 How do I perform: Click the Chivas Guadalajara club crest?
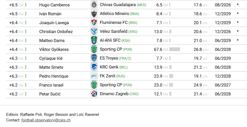click(x=94, y=5)
